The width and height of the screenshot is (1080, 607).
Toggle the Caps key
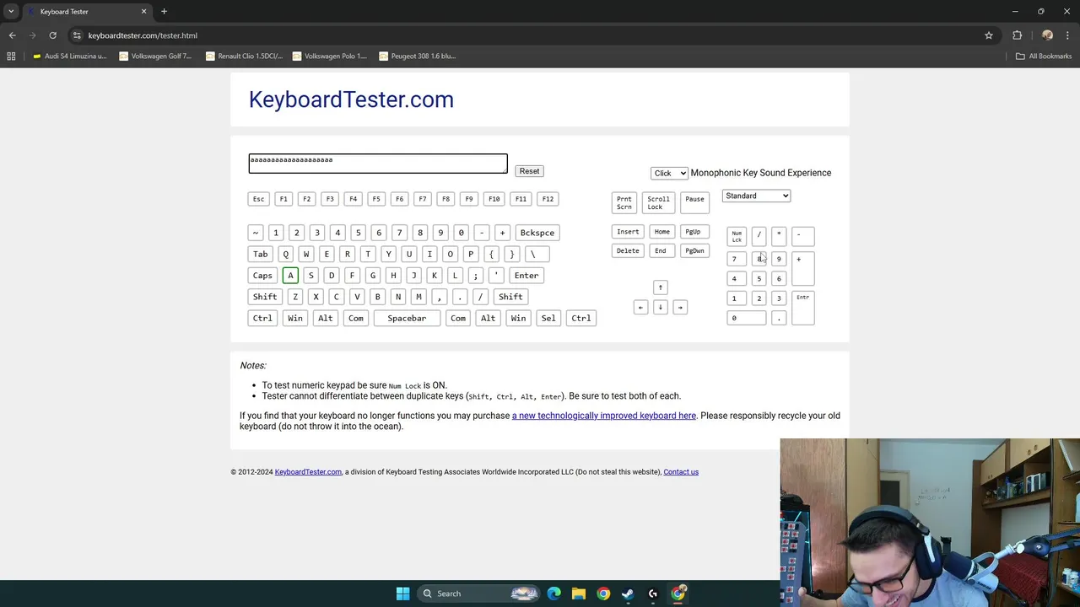[x=262, y=276]
